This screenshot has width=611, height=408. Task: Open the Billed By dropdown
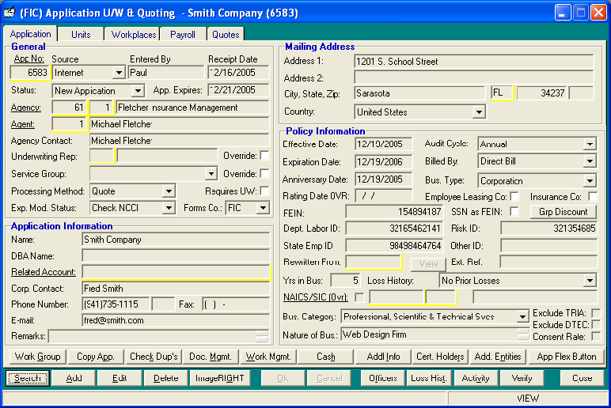(590, 161)
